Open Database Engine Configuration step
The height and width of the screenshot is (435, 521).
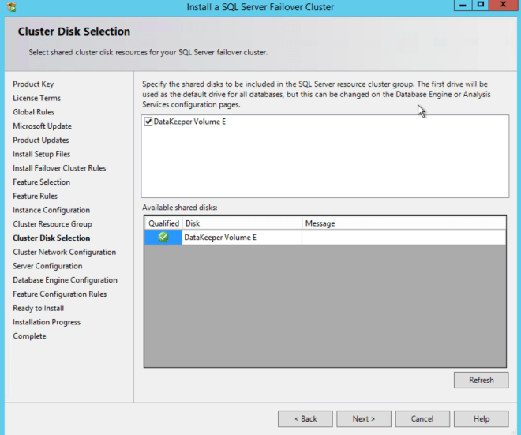point(65,280)
